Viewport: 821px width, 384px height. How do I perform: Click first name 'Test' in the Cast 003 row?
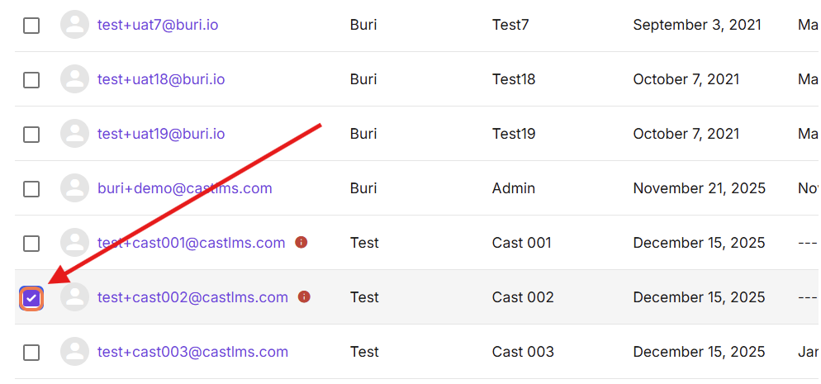[x=364, y=352]
